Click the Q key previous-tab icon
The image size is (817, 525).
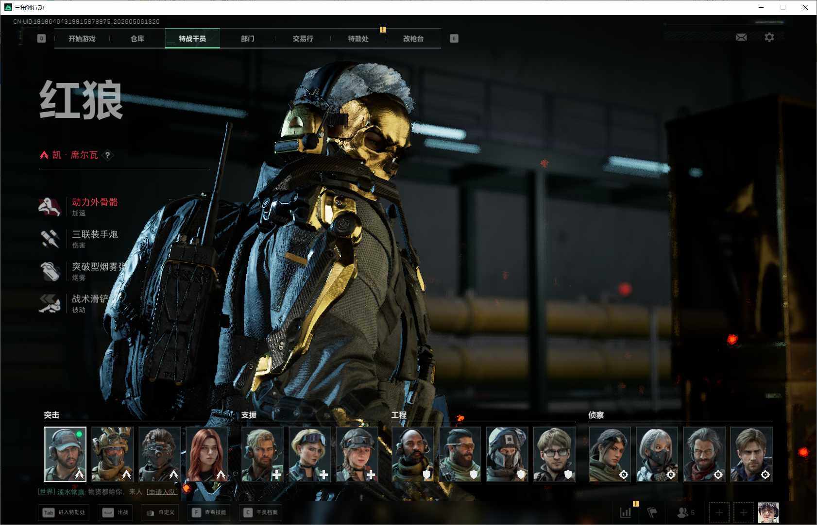pos(41,38)
